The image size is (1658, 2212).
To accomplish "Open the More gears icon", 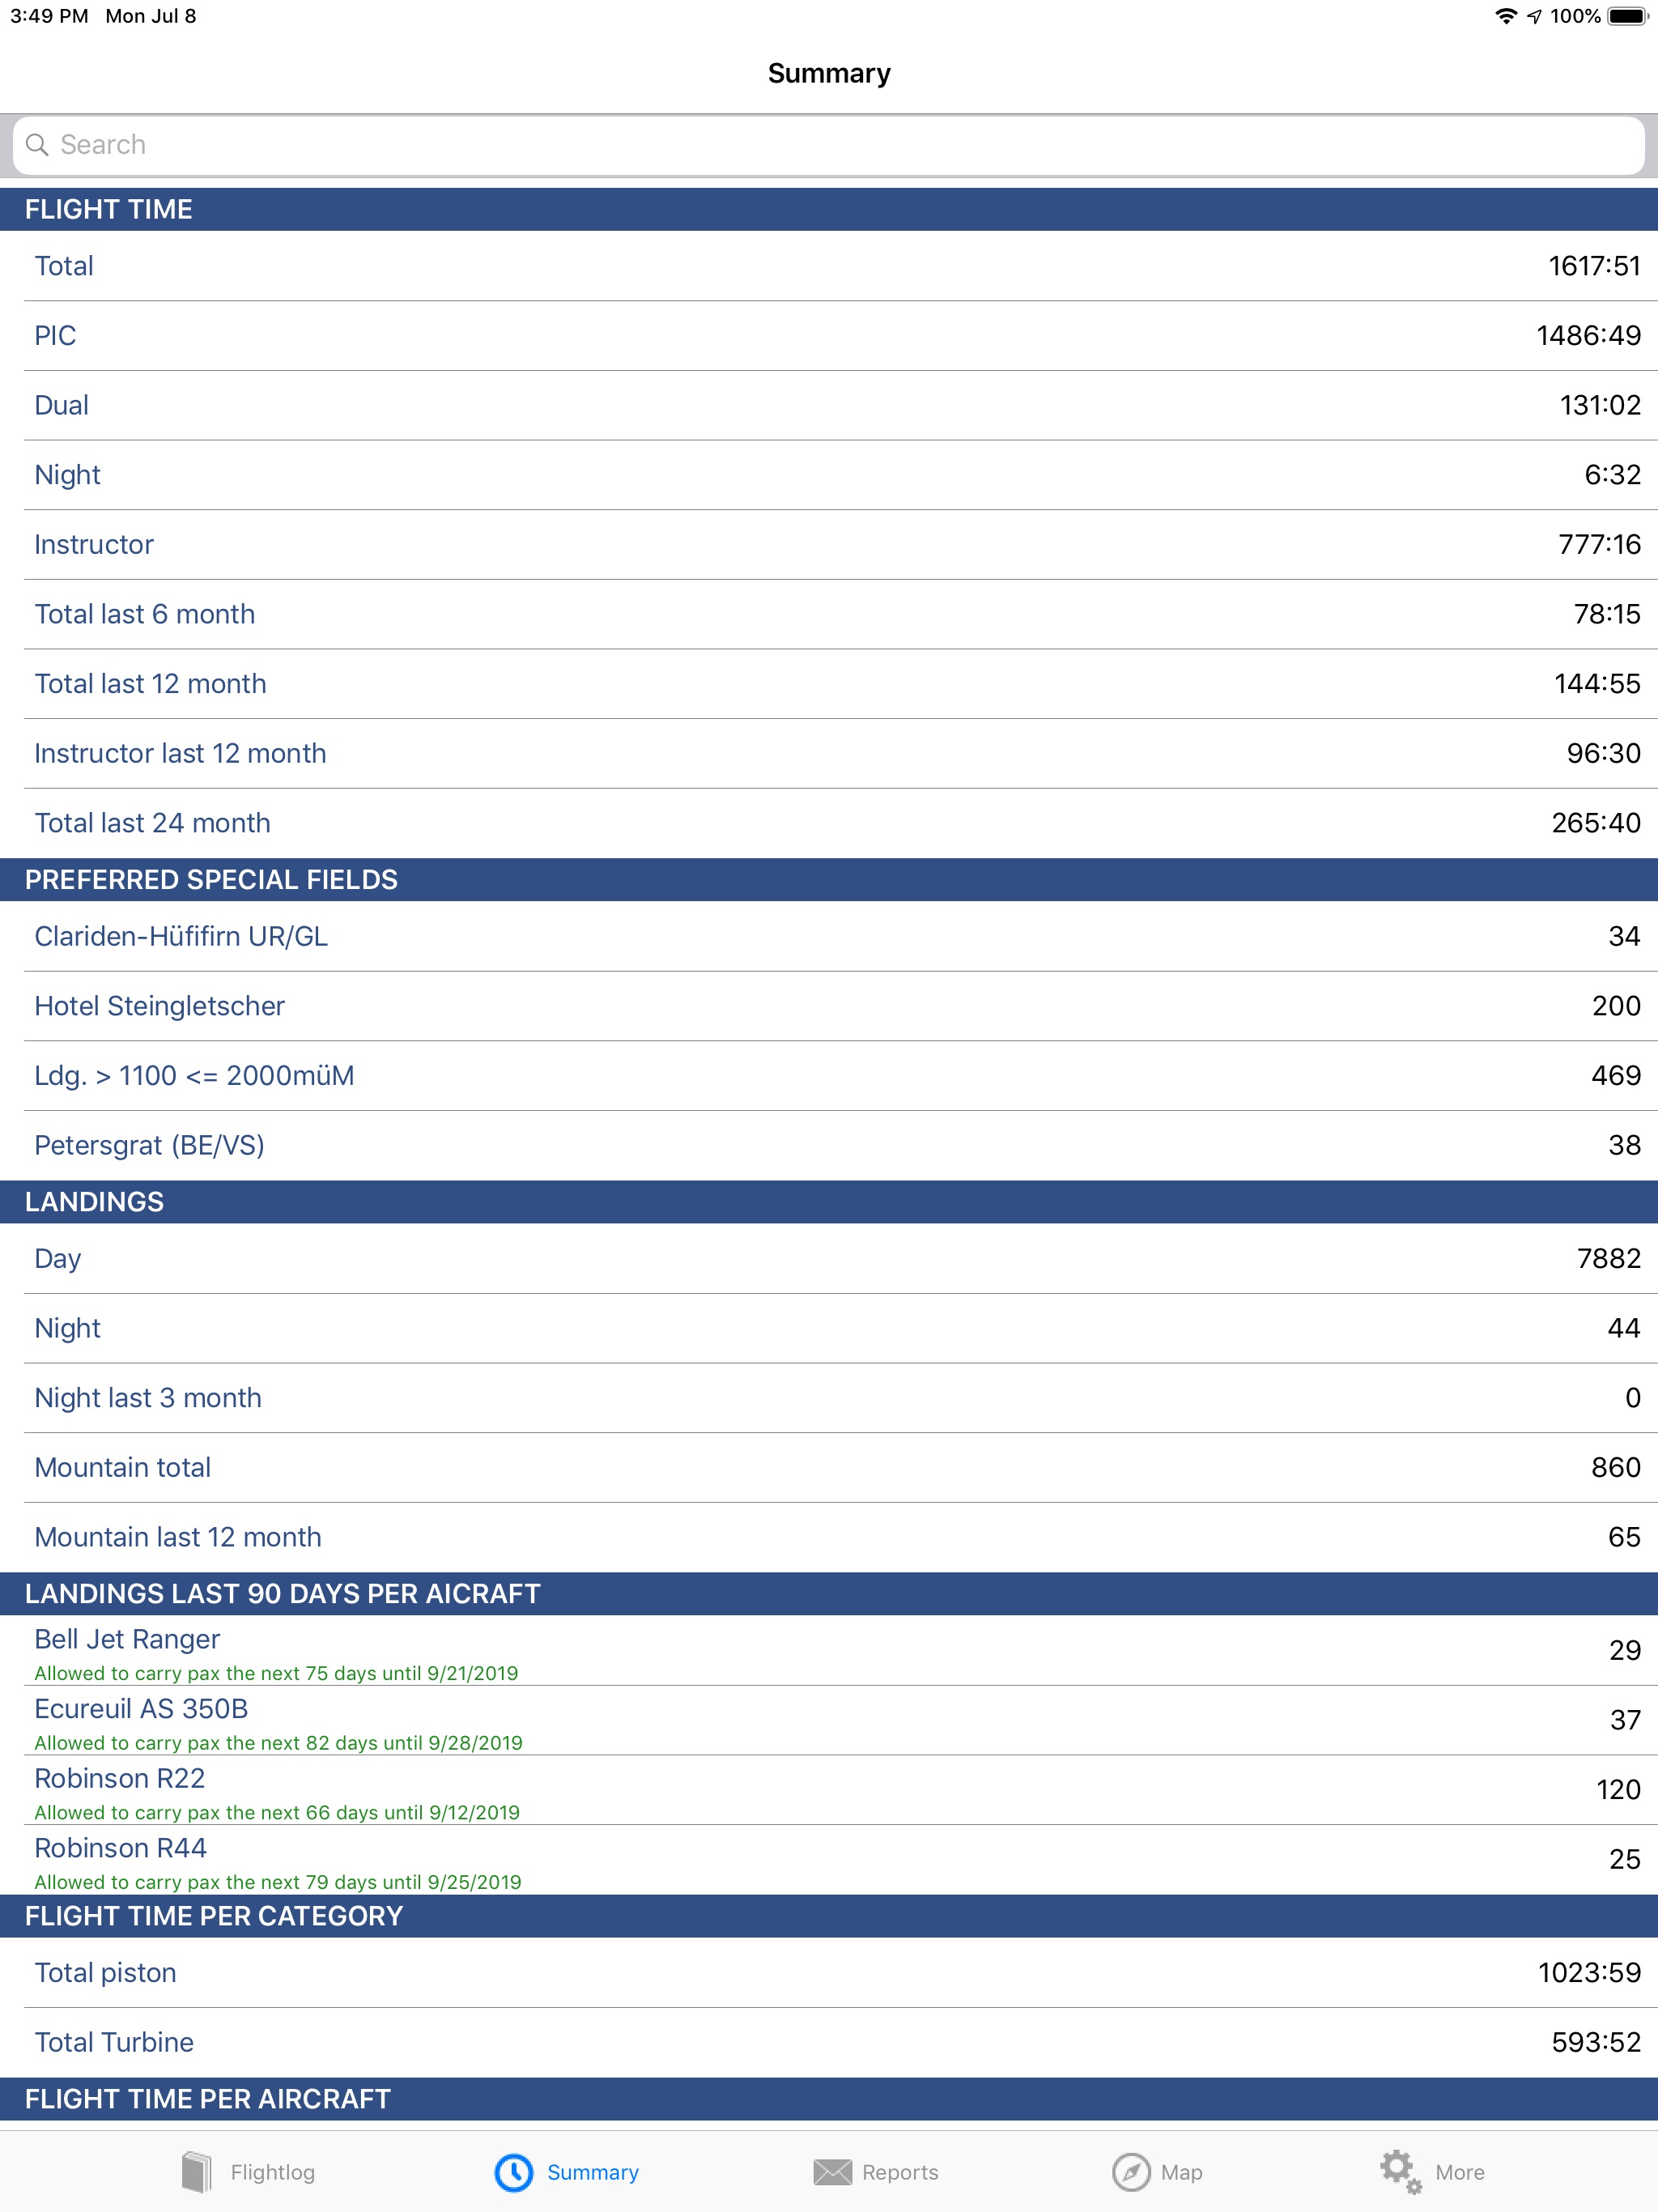I will pyautogui.click(x=1400, y=2172).
